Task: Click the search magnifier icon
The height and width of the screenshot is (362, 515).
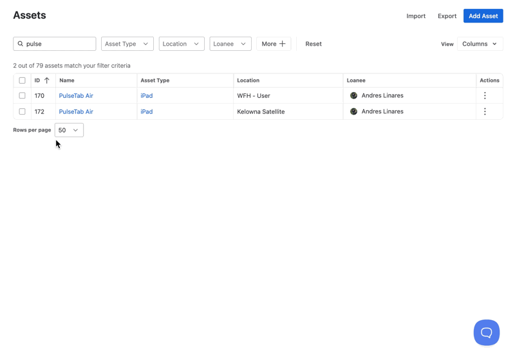Action: [21, 44]
